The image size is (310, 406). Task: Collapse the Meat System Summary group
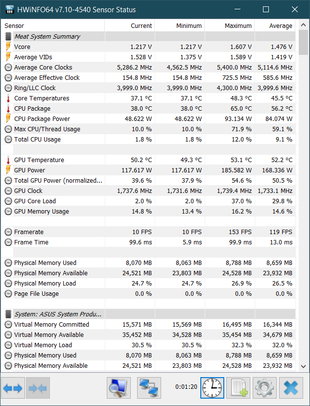pyautogui.click(x=8, y=37)
